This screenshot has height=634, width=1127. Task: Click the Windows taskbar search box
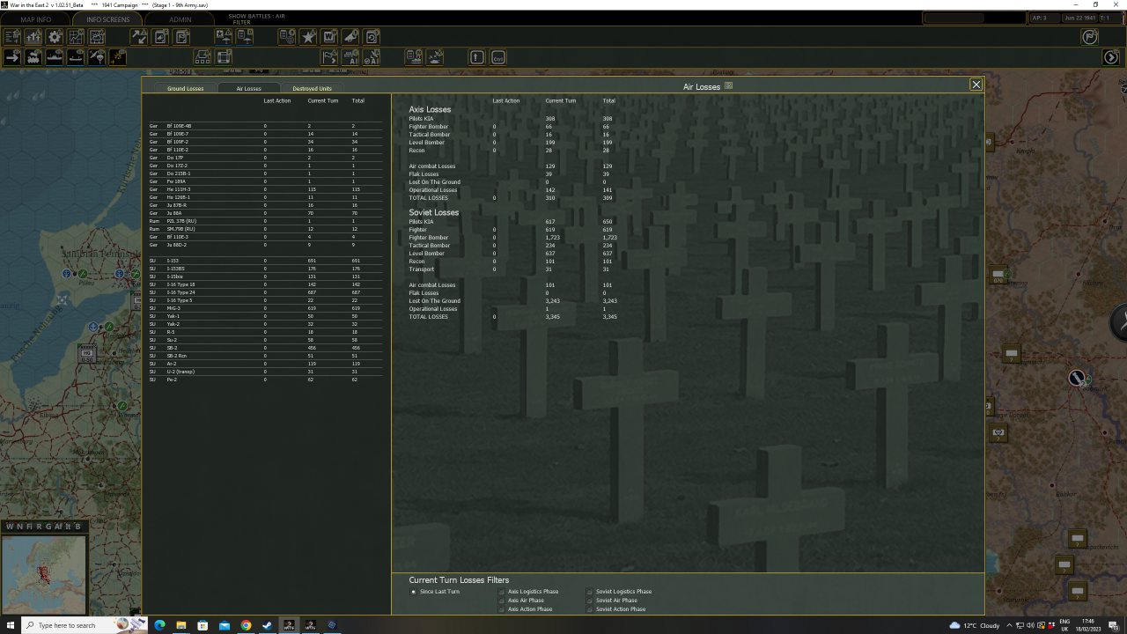tap(66, 625)
